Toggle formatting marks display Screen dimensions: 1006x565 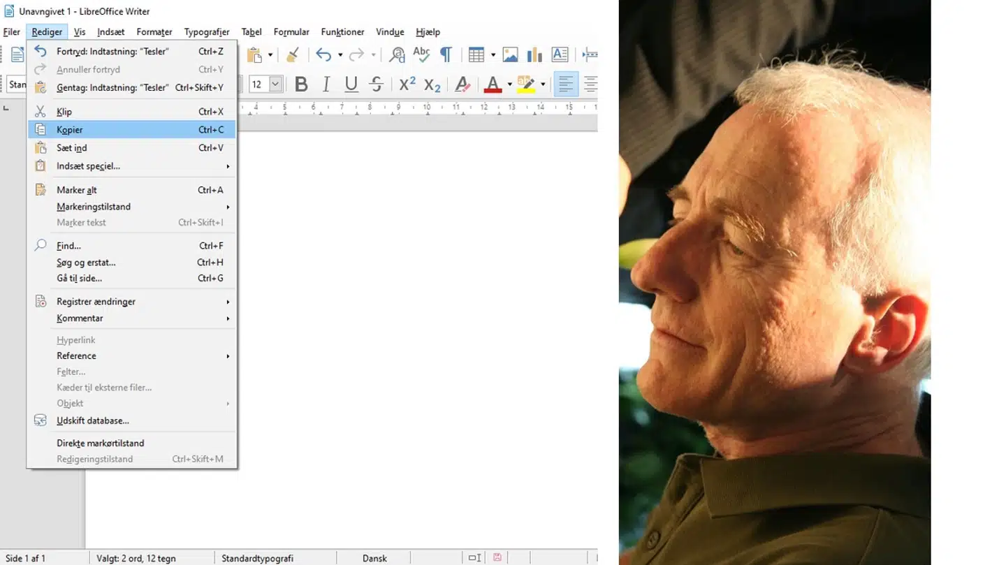[446, 54]
